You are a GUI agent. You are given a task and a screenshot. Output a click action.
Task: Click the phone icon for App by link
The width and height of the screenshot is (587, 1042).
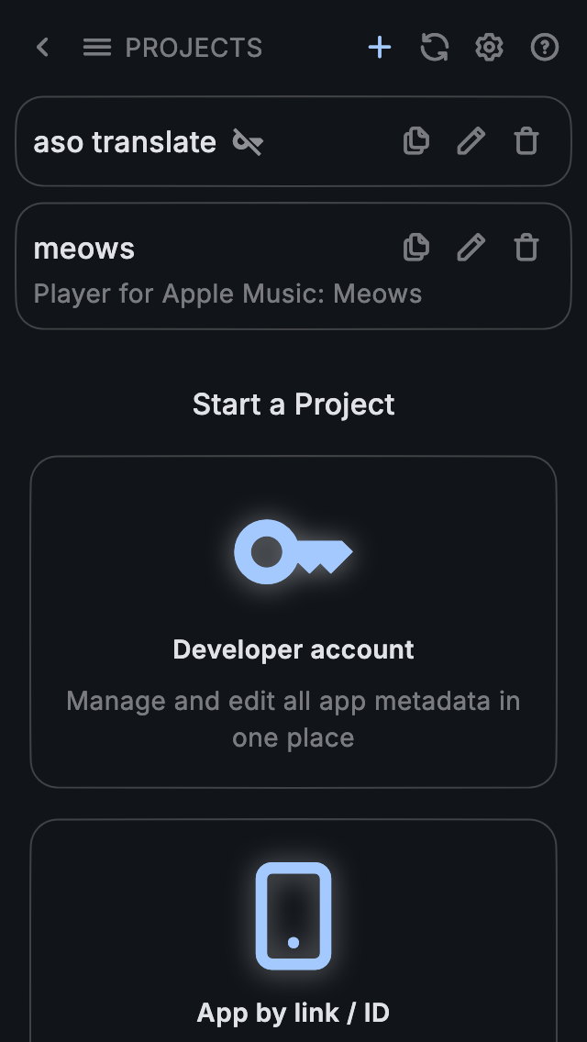(293, 915)
